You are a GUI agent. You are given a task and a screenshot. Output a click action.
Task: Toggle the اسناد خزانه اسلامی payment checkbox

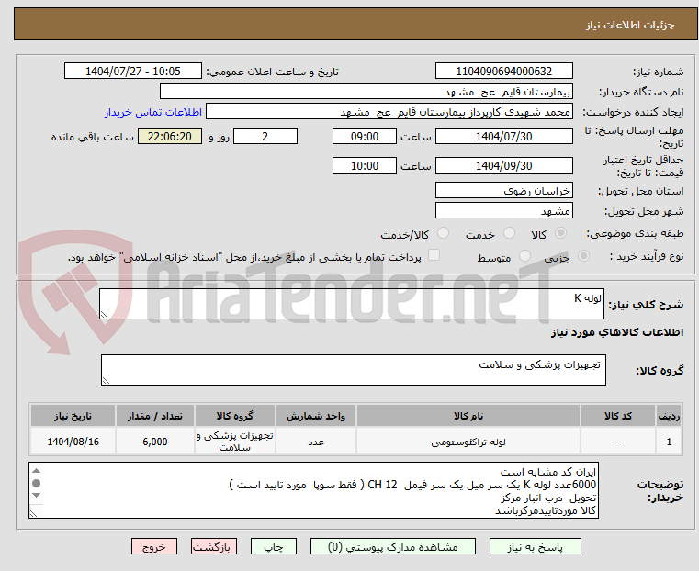pos(434,255)
